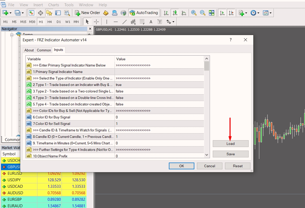305x208 pixels.
Task: Switch to the About tab in dialog
Action: (x=29, y=50)
